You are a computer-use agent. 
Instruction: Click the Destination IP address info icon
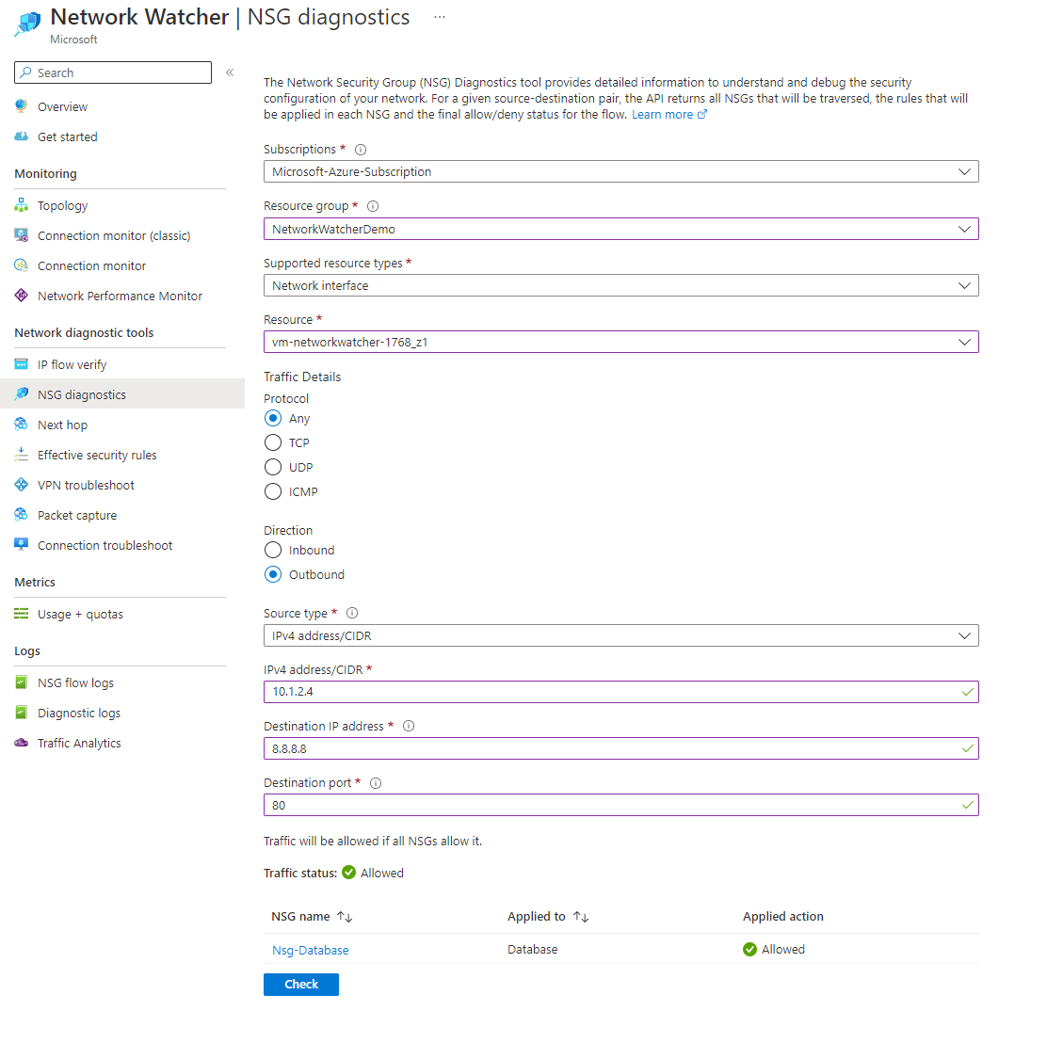[x=409, y=726]
